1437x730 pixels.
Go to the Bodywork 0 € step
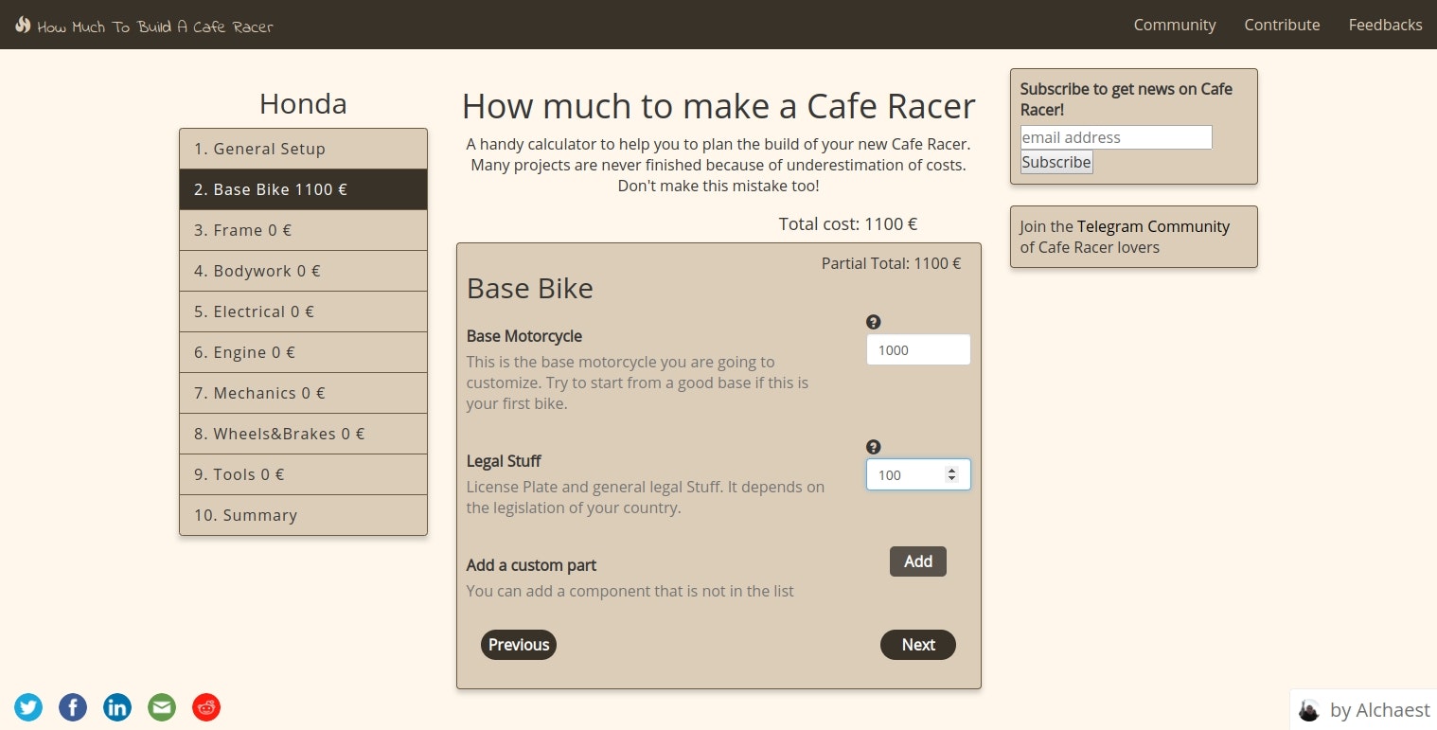(303, 271)
